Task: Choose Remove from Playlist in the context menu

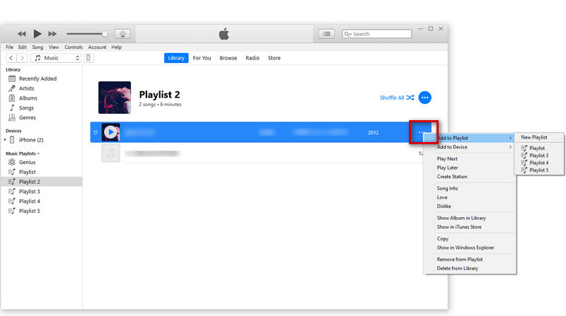Action: pos(459,259)
